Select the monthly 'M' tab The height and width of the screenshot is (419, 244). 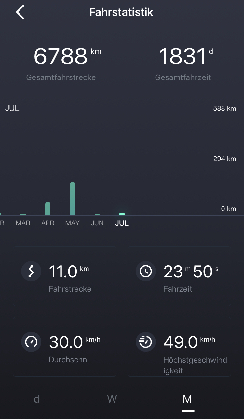click(x=187, y=399)
